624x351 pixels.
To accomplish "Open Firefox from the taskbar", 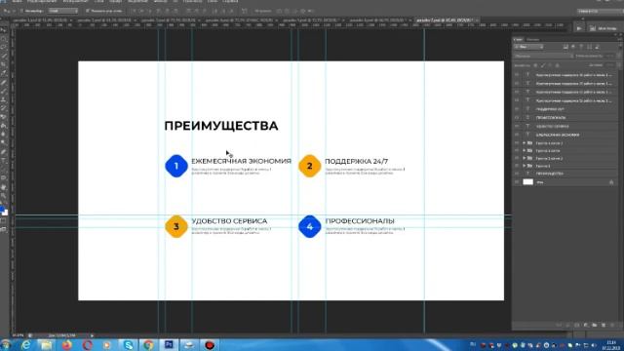I will [x=67, y=344].
